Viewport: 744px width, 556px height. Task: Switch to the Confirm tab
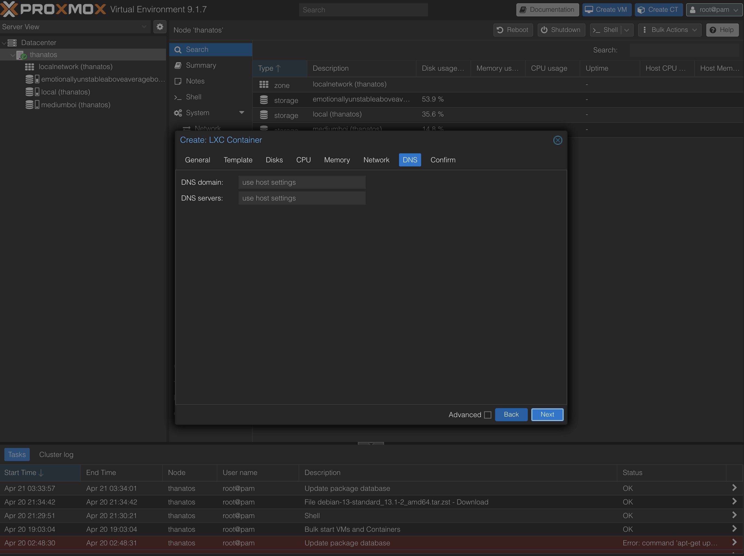click(x=443, y=160)
